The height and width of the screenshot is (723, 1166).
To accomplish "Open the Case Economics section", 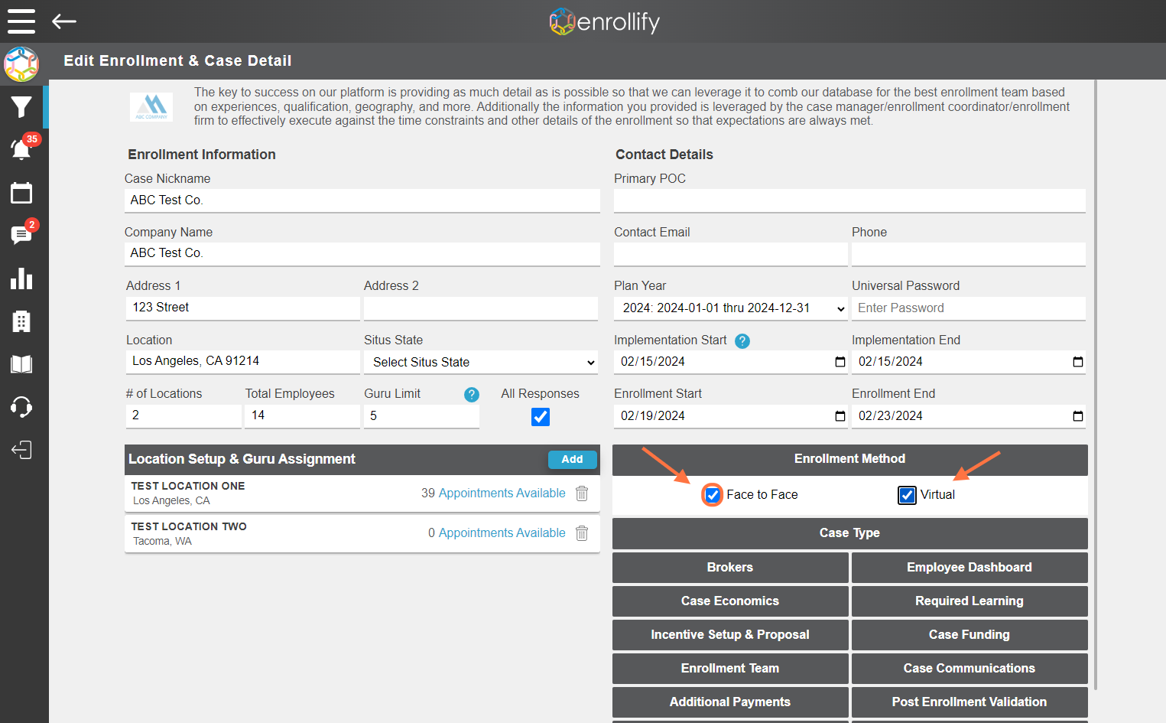I will 730,601.
